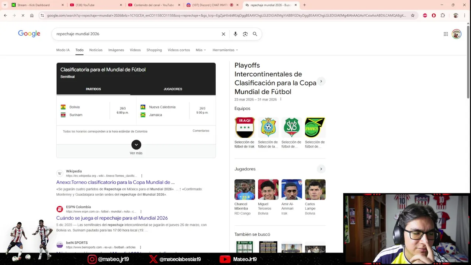Image resolution: width=471 pixels, height=265 pixels.
Task: Click the search box with repechaje mundial 2026
Action: (x=136, y=34)
